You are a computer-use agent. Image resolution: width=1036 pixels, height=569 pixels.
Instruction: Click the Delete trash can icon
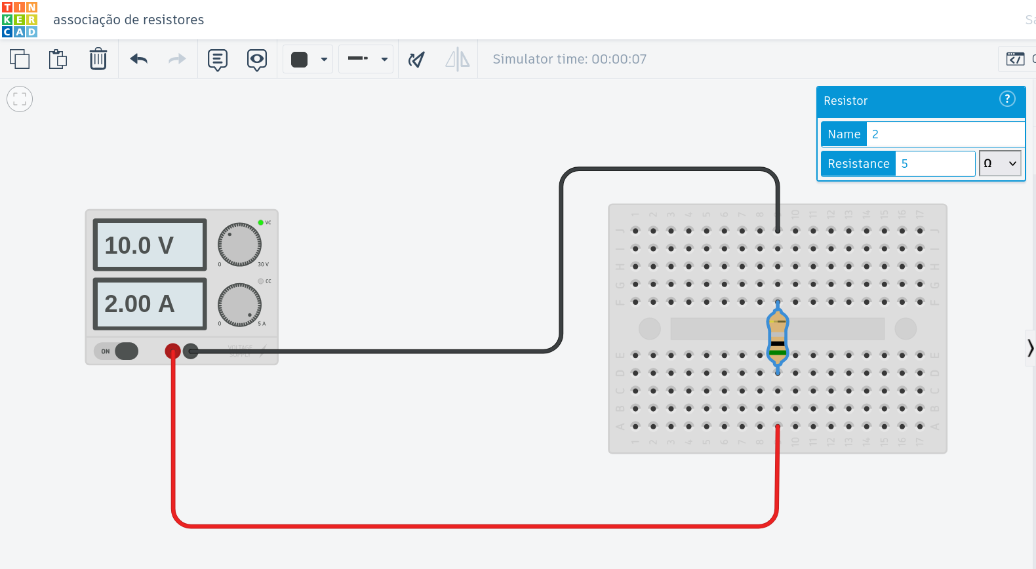[98, 59]
